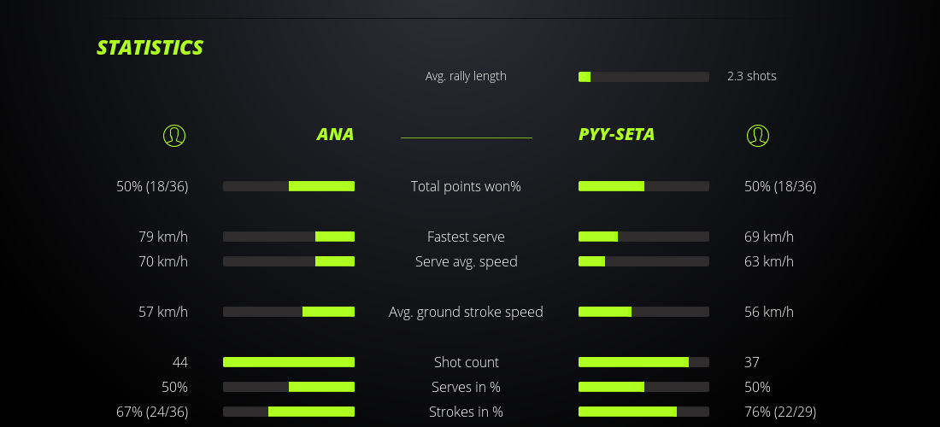Click the Shot count label
The image size is (940, 427).
(x=466, y=362)
